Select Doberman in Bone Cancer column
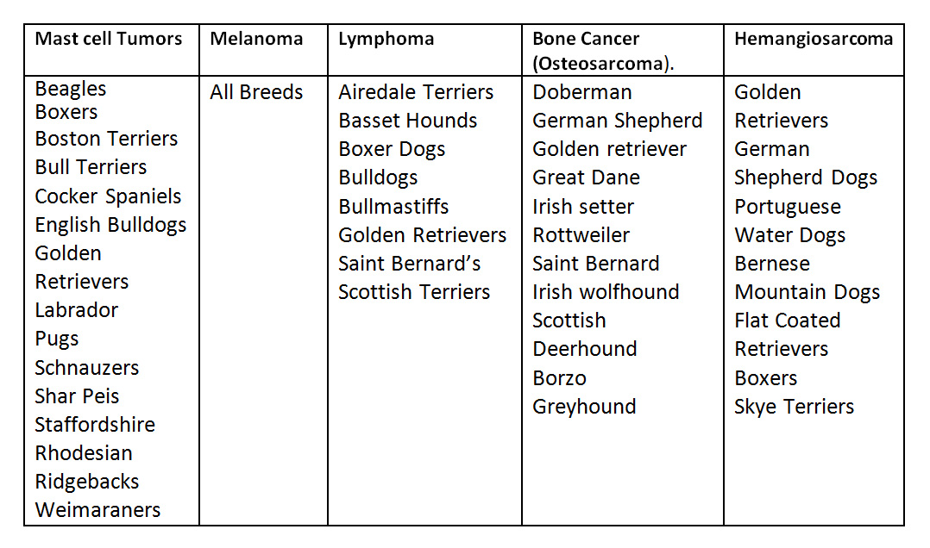The width and height of the screenshot is (930, 548). [581, 92]
